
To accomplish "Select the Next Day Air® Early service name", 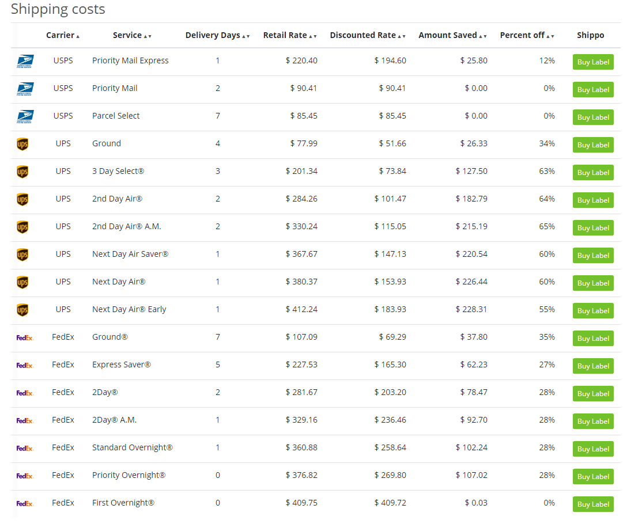I will click(x=129, y=309).
